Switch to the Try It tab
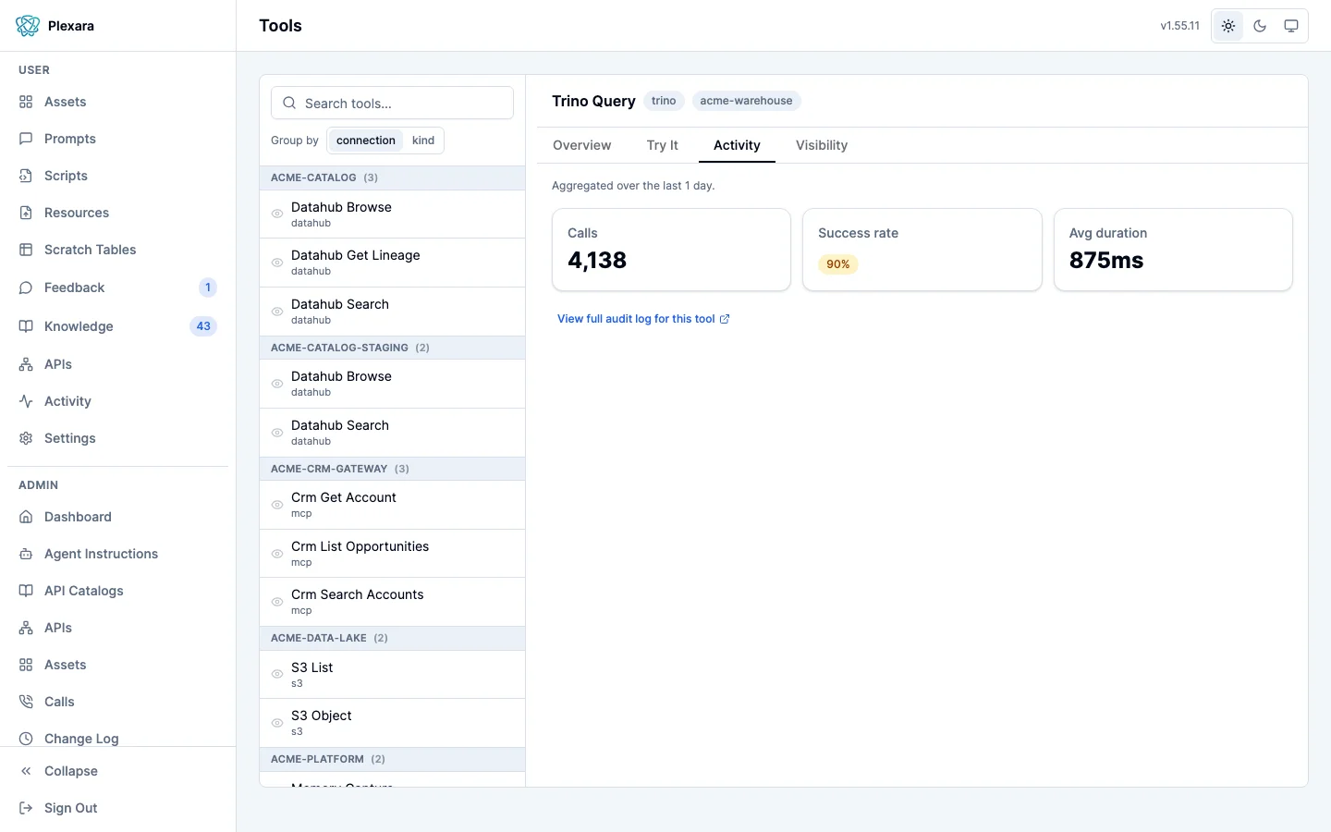 tap(662, 145)
